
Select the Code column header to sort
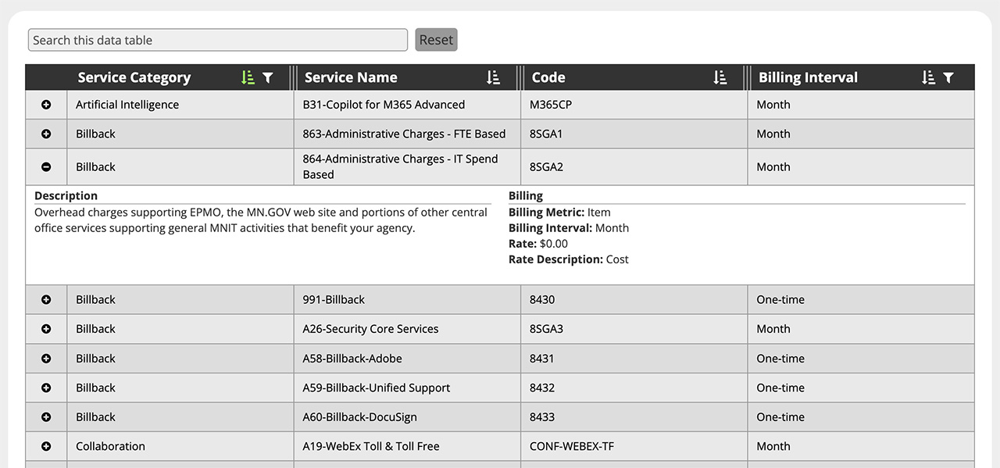click(x=548, y=77)
